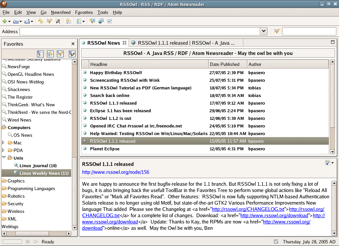Click the Reload All Favorites tree icon

[x=50, y=54]
